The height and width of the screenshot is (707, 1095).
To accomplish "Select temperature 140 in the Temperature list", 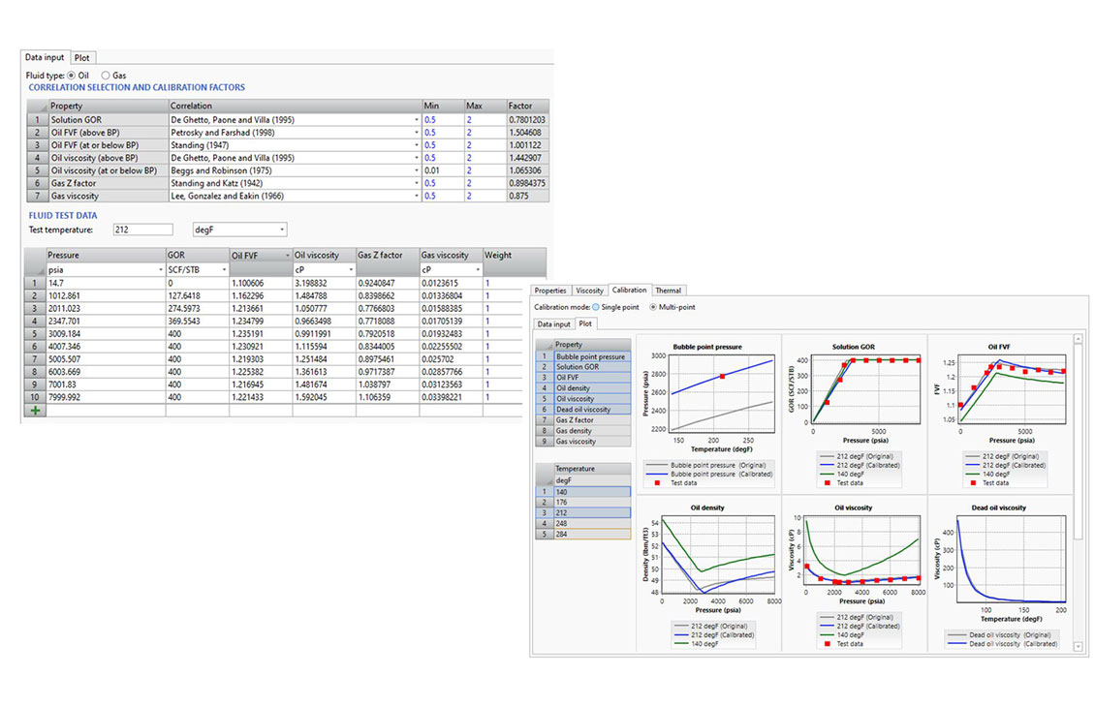I will point(562,492).
